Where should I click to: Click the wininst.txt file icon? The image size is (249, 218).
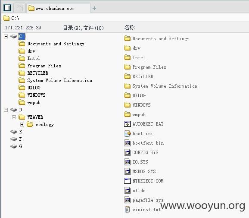tap(127, 209)
